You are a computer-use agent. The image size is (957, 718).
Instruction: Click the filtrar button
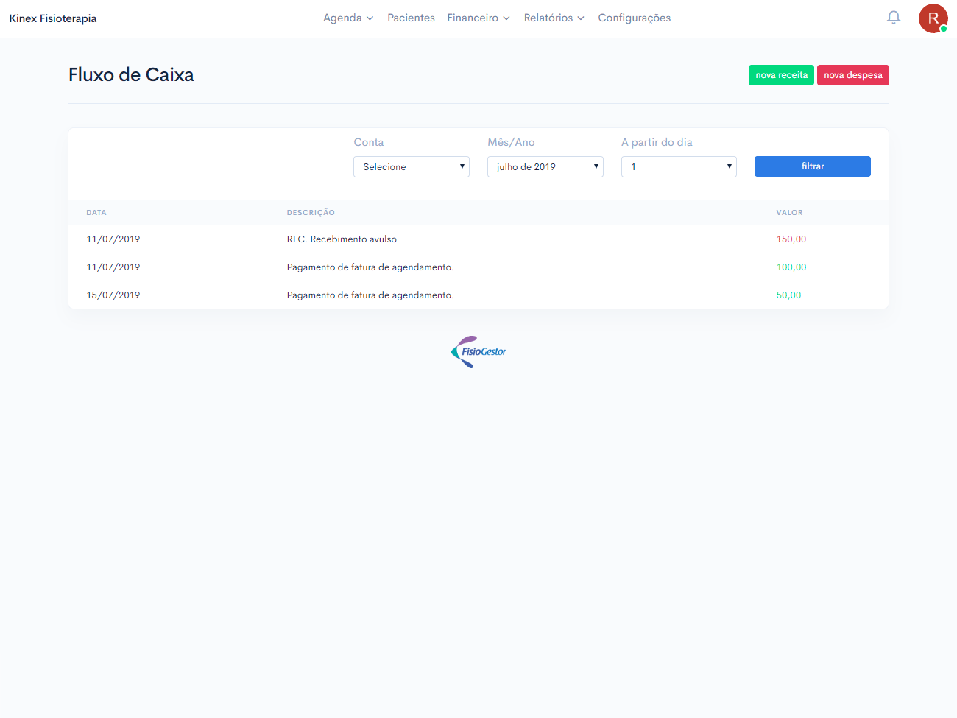(x=813, y=166)
